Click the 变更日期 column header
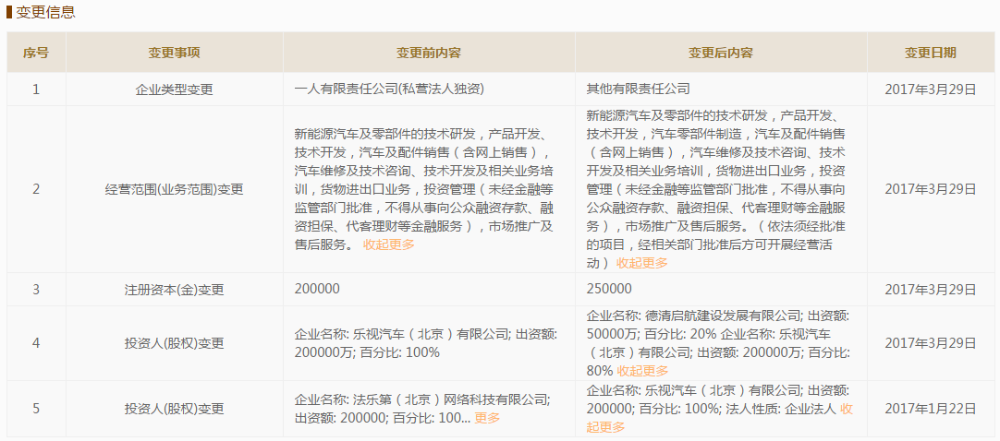Viewport: 1000px width, 441px height. (931, 53)
